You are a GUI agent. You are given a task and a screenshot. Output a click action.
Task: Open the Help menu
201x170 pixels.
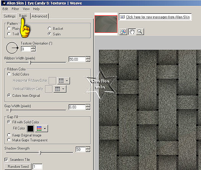[x=36, y=9]
